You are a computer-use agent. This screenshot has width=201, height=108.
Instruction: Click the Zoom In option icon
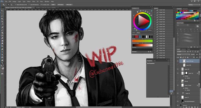tap(9, 5)
